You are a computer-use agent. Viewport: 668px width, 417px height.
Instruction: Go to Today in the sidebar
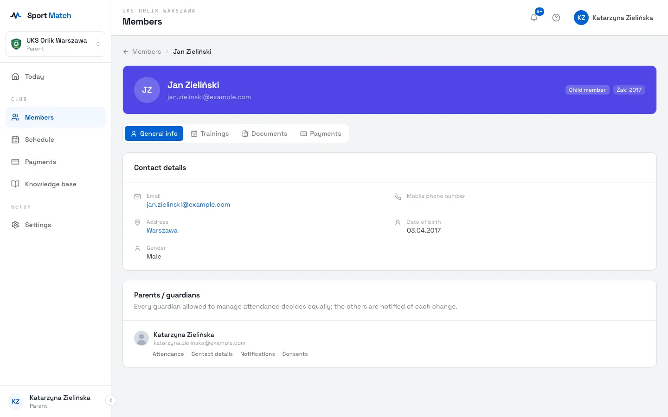pyautogui.click(x=55, y=76)
